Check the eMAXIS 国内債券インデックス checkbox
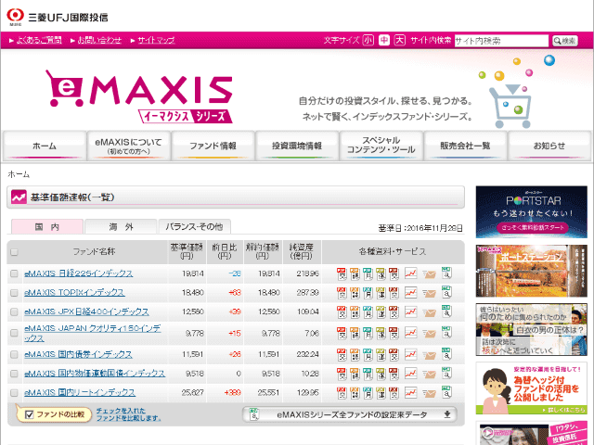The width and height of the screenshot is (594, 445). (x=14, y=355)
